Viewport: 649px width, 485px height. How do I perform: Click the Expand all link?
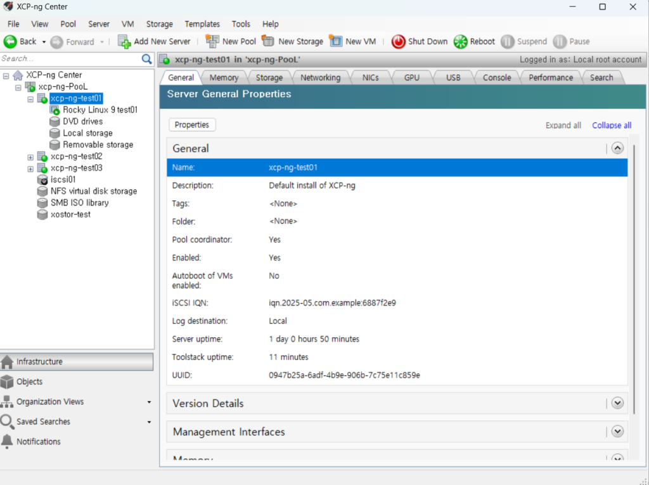tap(563, 125)
